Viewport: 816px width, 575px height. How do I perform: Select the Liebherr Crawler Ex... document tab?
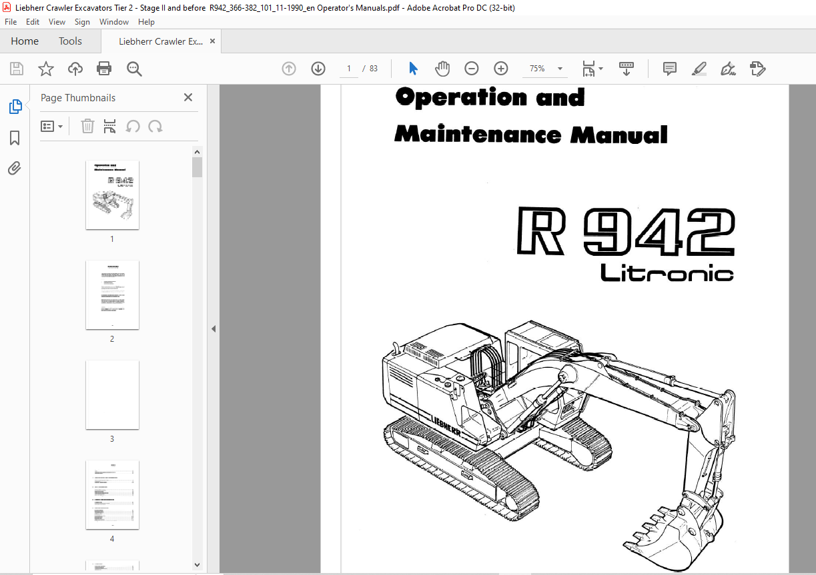tap(161, 41)
